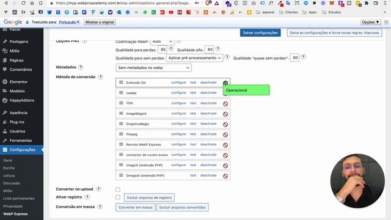This screenshot has height=220, width=391.
Task: Click help icon beside Qualidade para perdas
Action: [171, 49]
